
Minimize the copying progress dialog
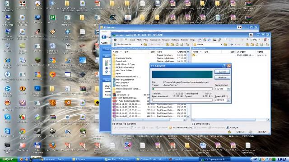pyautogui.click(x=222, y=78)
